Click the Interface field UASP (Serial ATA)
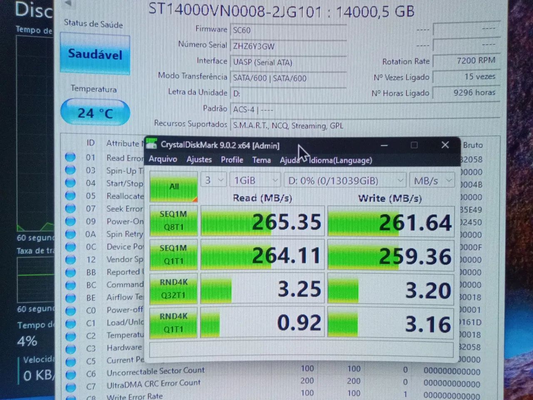 point(289,62)
